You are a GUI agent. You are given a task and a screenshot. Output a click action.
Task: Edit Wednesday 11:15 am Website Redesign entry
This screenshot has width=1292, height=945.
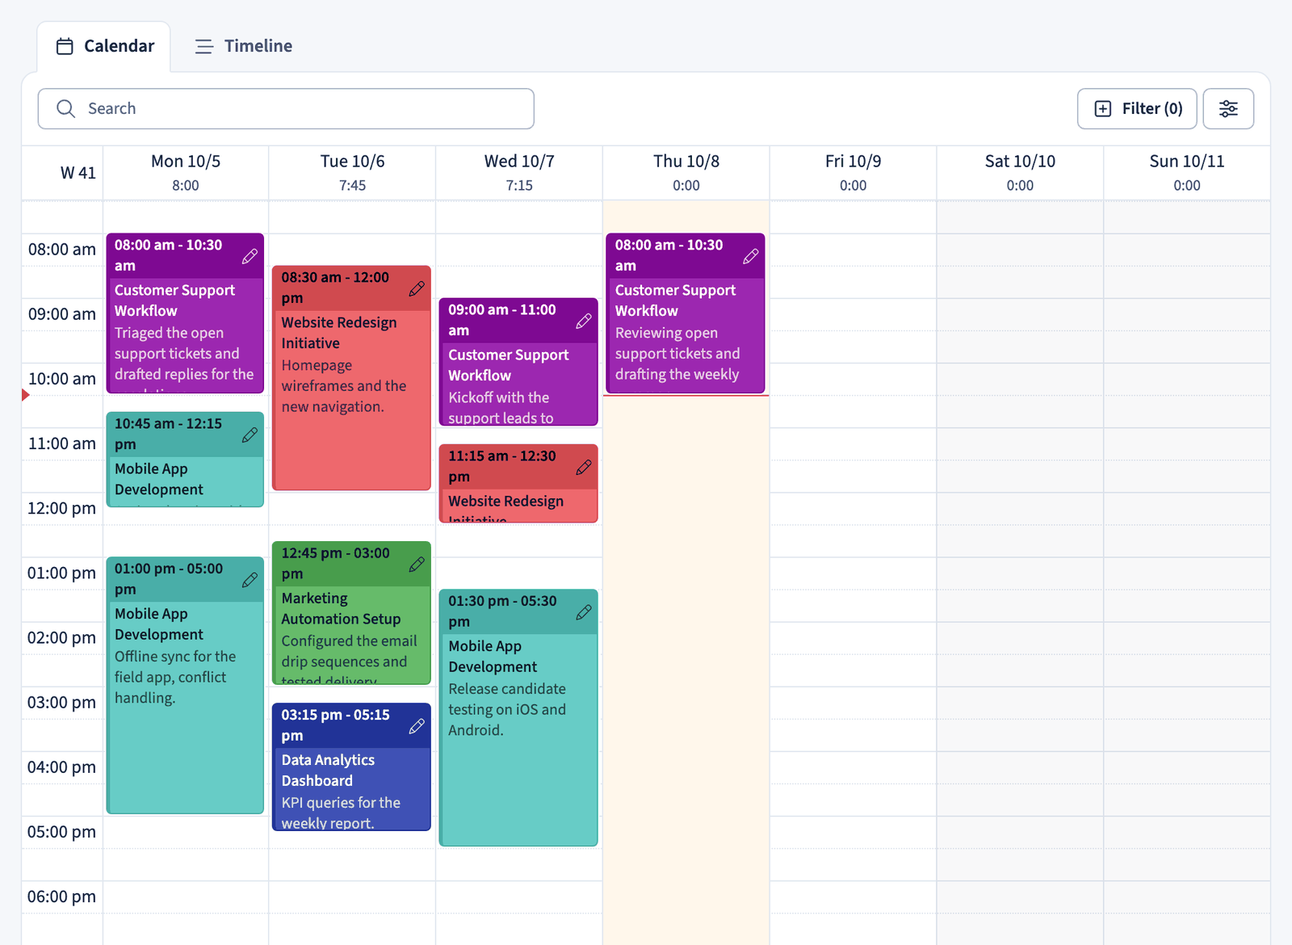584,467
